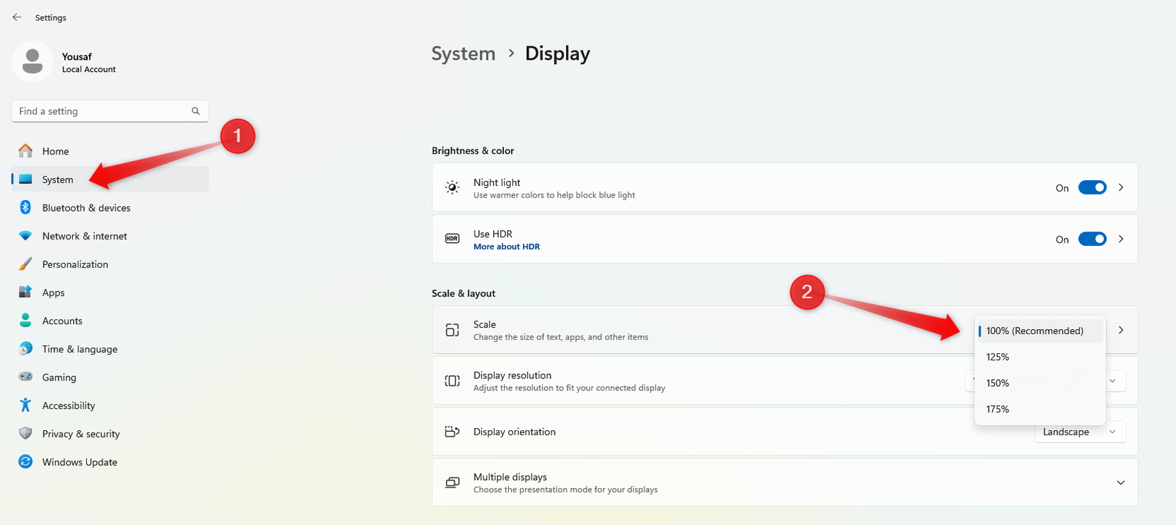Image resolution: width=1176 pixels, height=525 pixels.
Task: Disable the Use HDR toggle
Action: 1091,239
